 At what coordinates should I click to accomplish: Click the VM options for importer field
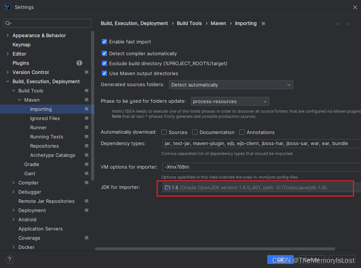(x=261, y=167)
